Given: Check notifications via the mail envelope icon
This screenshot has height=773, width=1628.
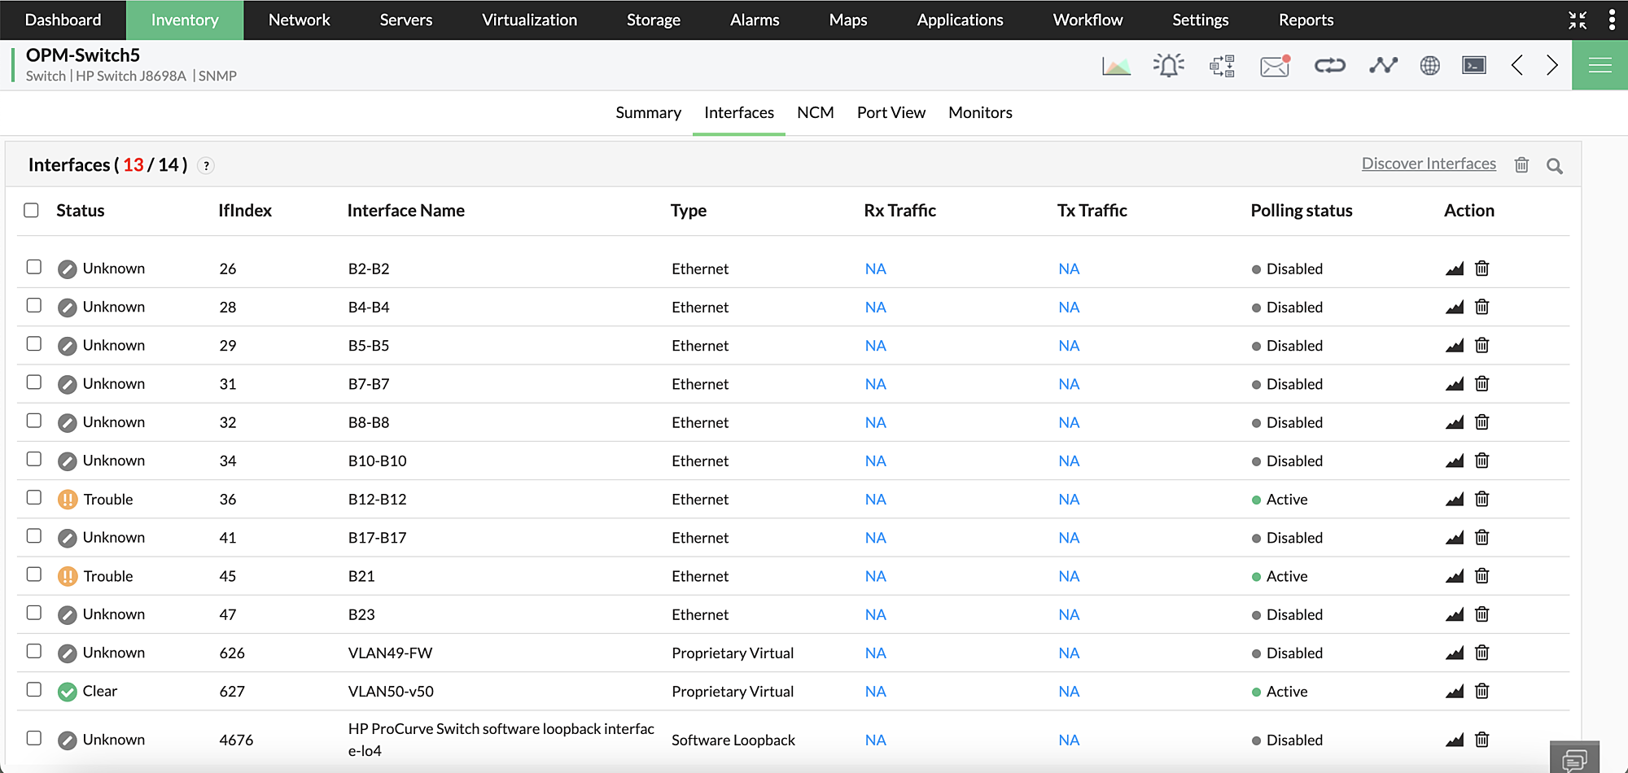Looking at the screenshot, I should [1274, 65].
